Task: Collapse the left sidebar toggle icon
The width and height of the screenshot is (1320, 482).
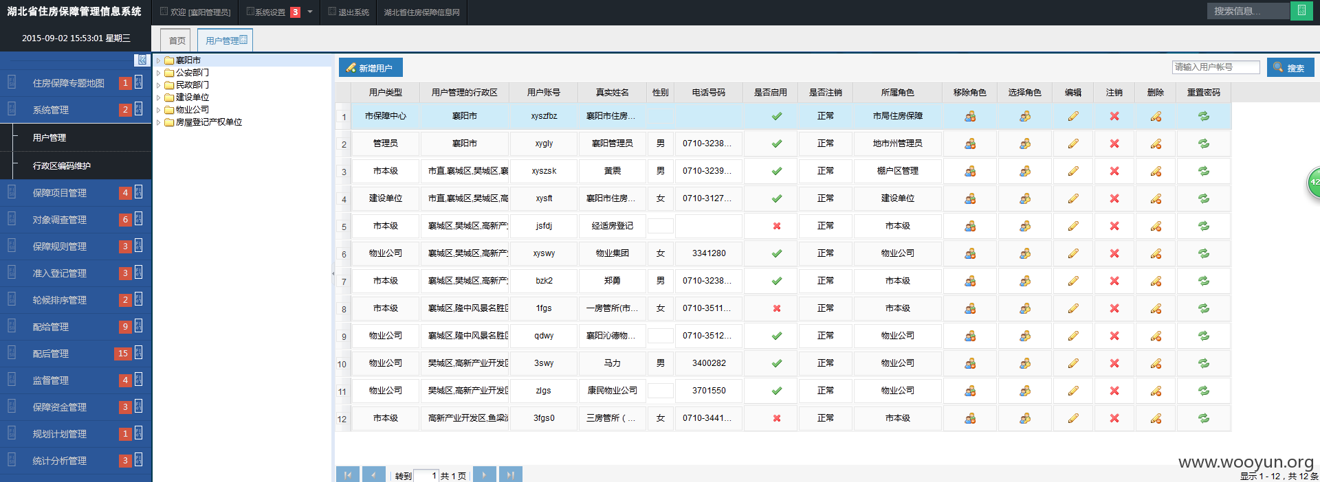Action: 142,60
